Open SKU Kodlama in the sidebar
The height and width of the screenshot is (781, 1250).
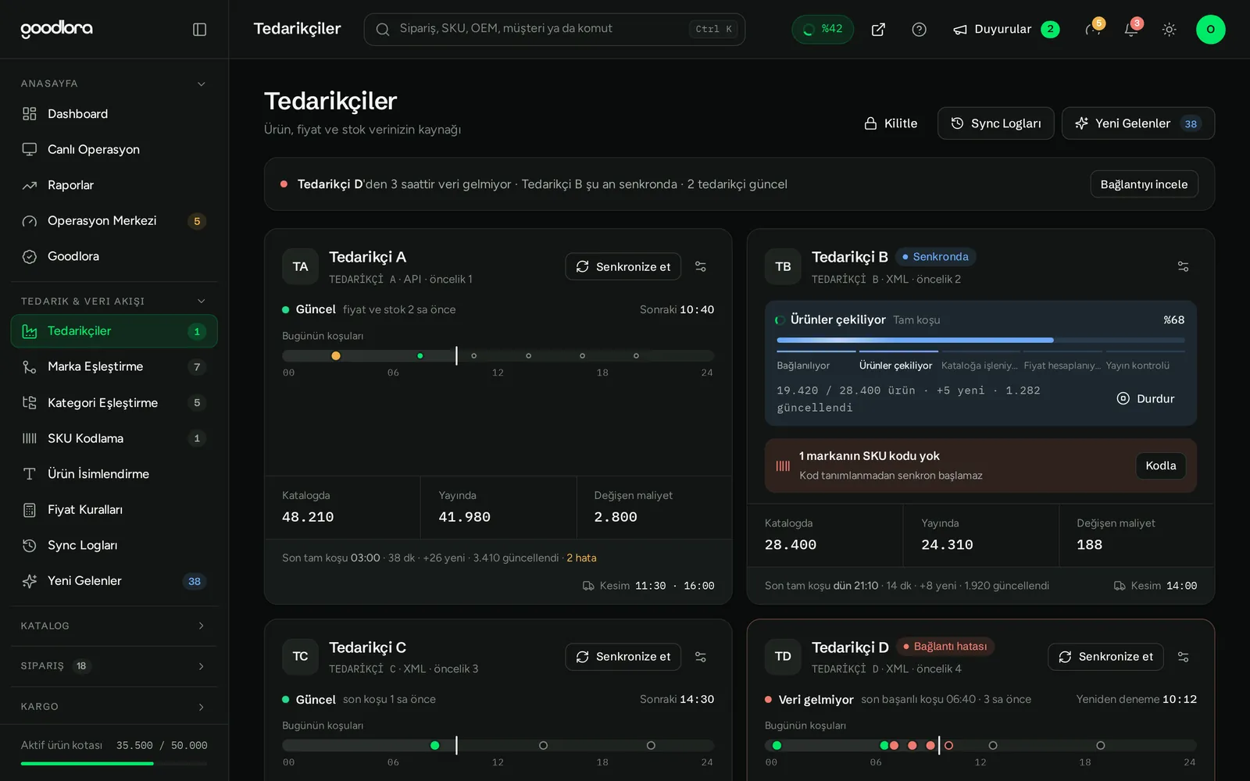click(114, 438)
